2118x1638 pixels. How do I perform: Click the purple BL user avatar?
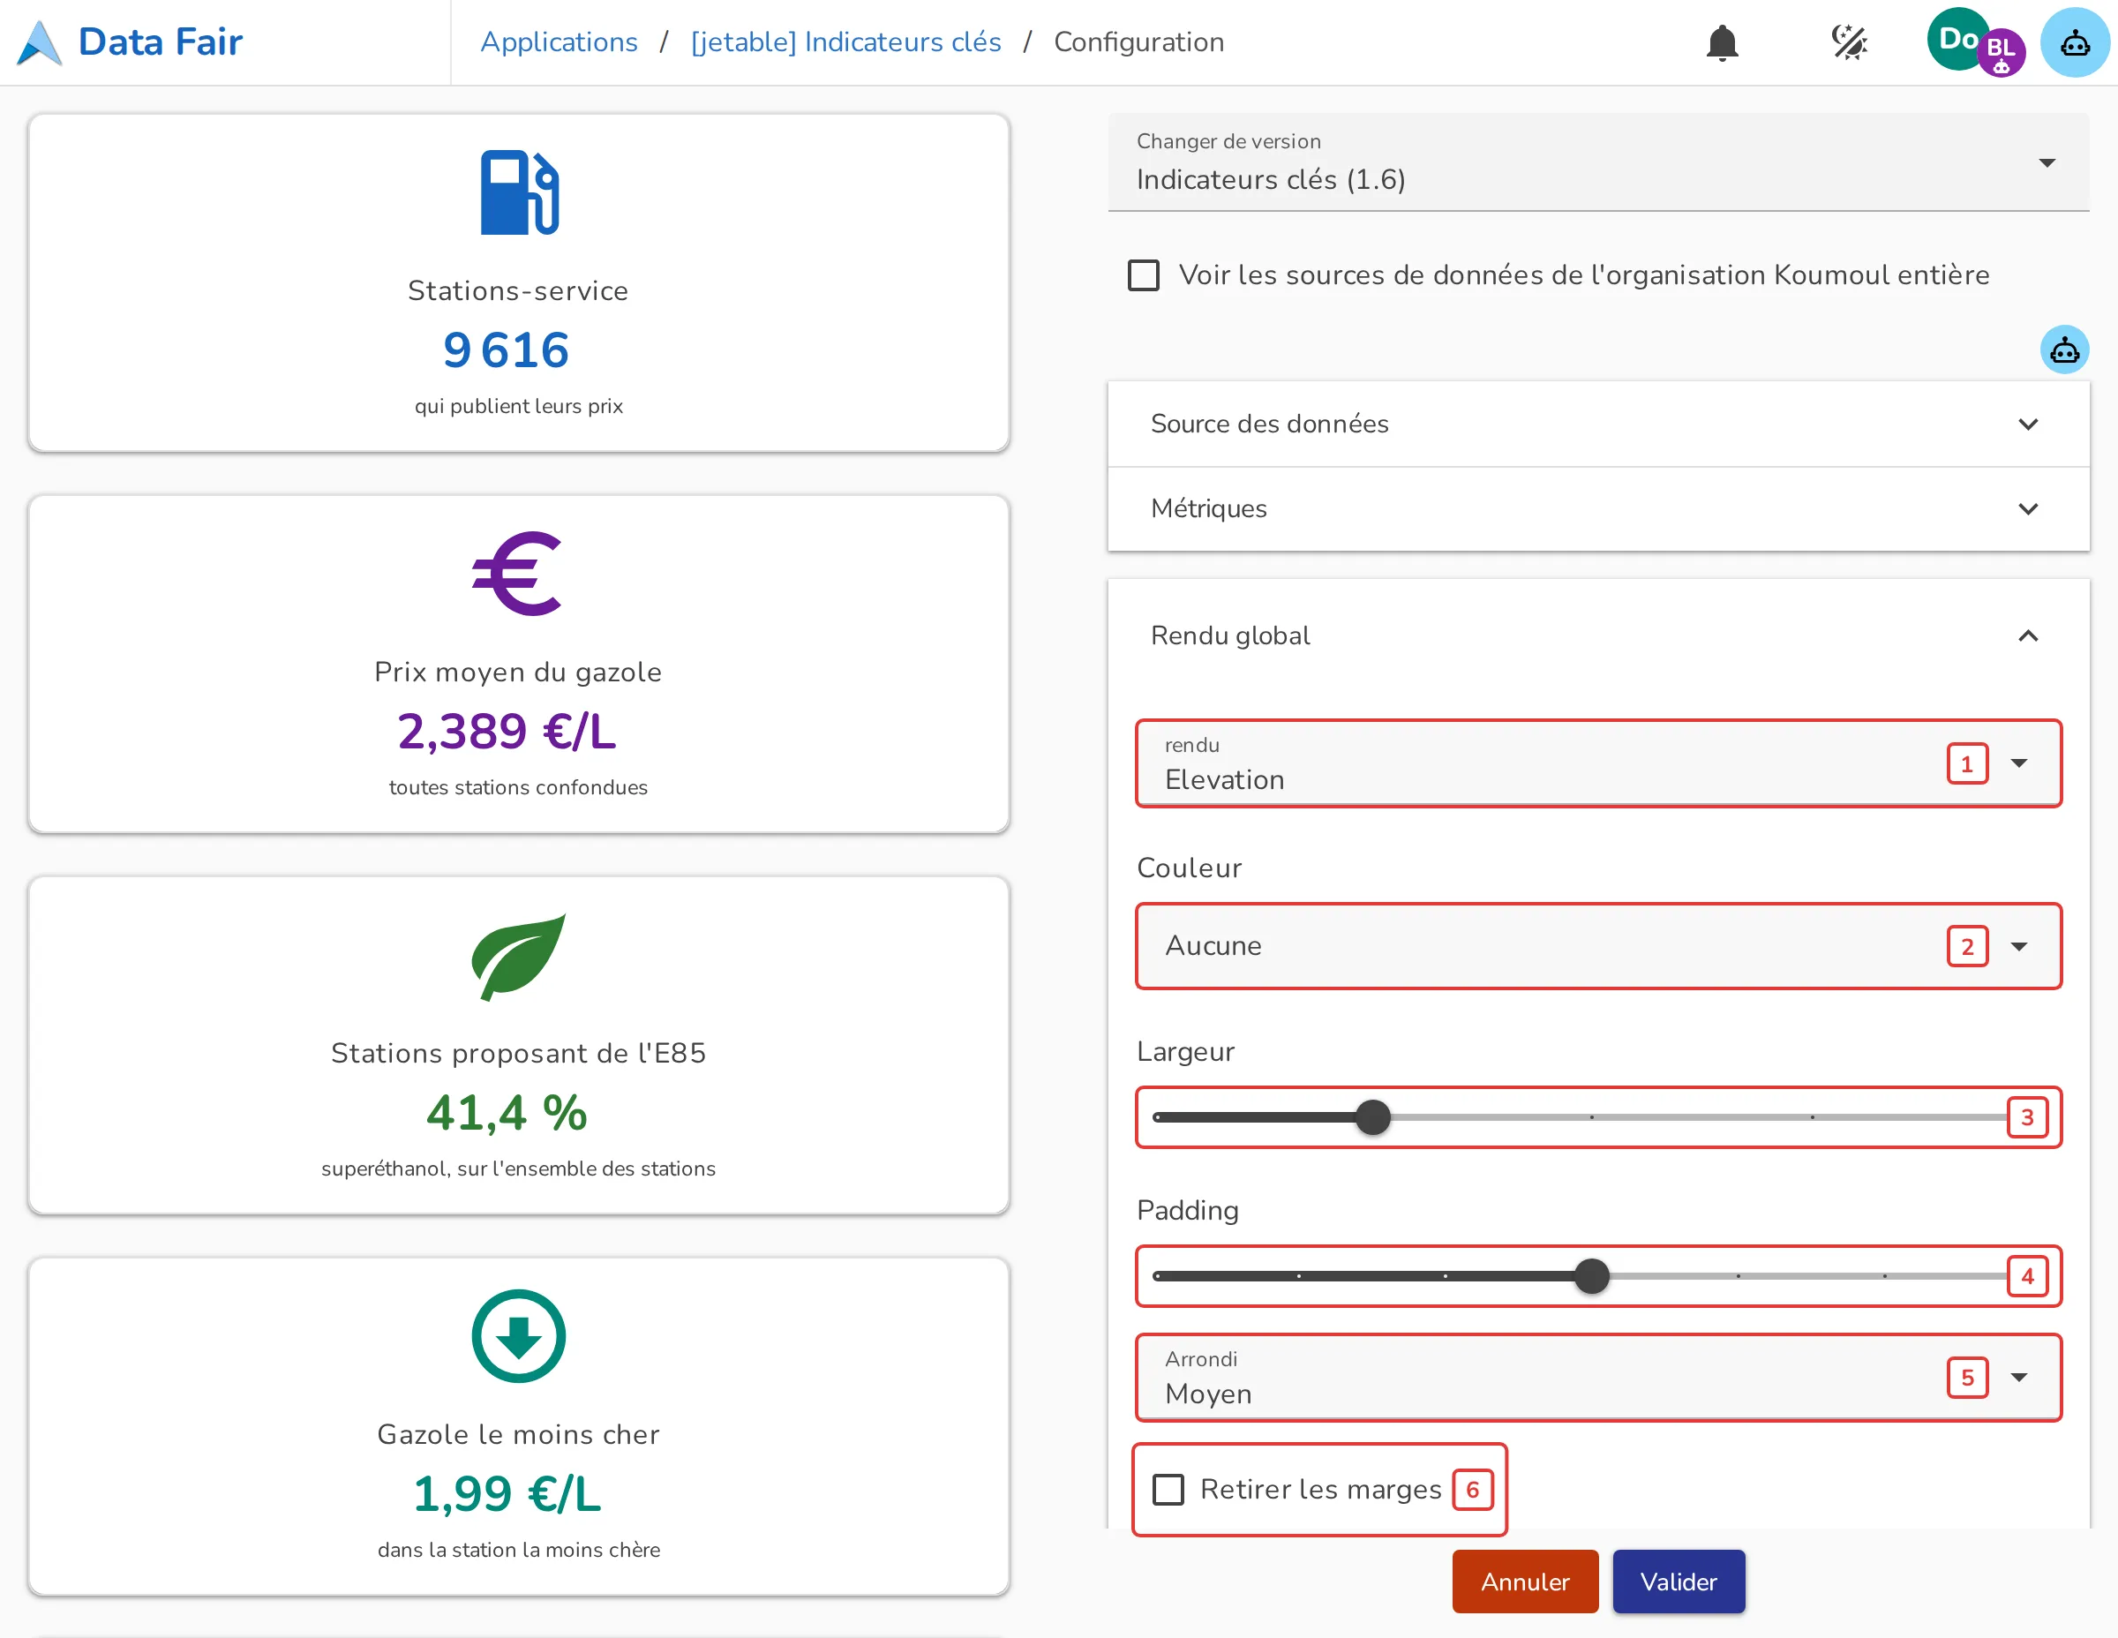pyautogui.click(x=2002, y=52)
